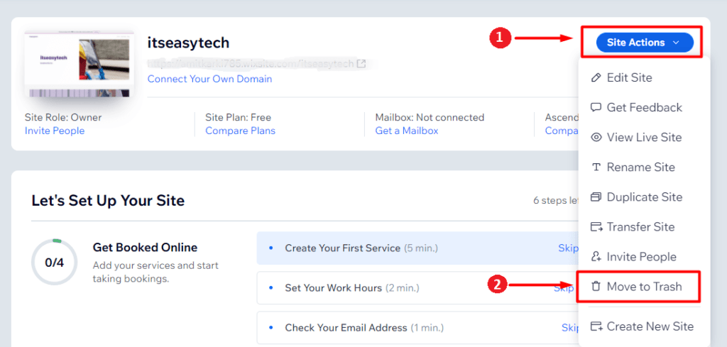
Task: Click the duplicate icon beside Duplicate Site
Action: tap(596, 197)
